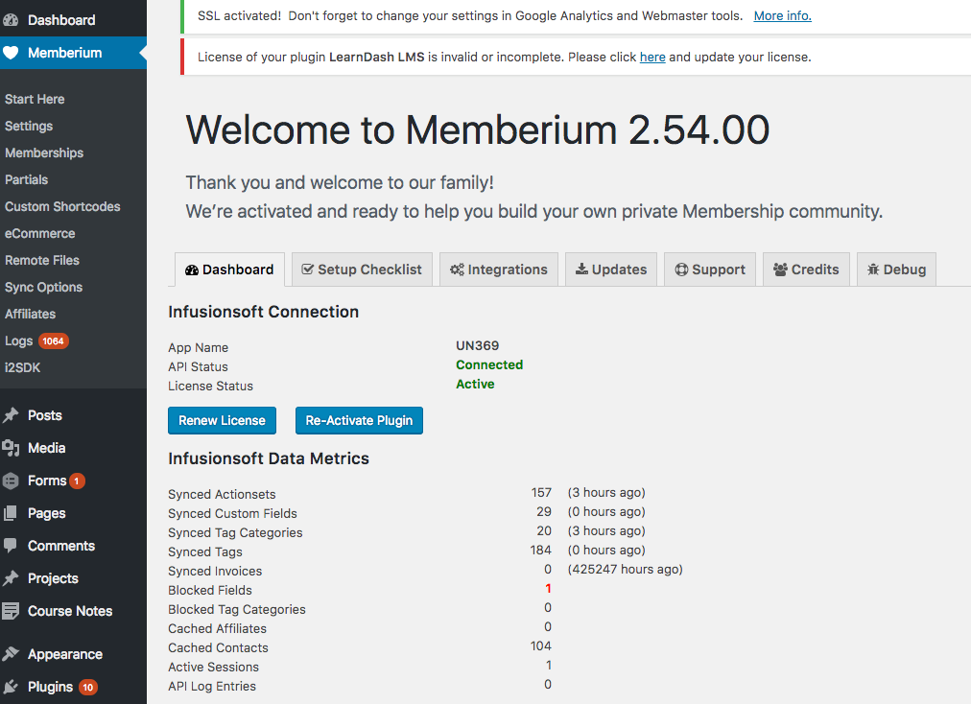Open Partials submenu item
The height and width of the screenshot is (704, 971).
pyautogui.click(x=26, y=179)
